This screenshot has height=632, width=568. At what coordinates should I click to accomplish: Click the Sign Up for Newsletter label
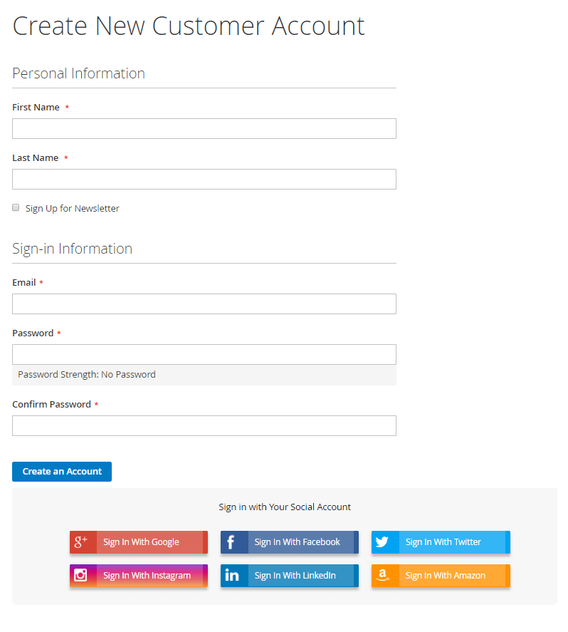coord(73,208)
